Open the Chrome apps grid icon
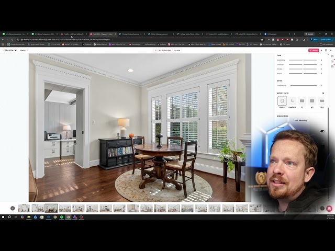 [3, 44]
